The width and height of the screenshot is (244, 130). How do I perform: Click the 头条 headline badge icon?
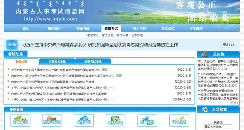point(12,45)
